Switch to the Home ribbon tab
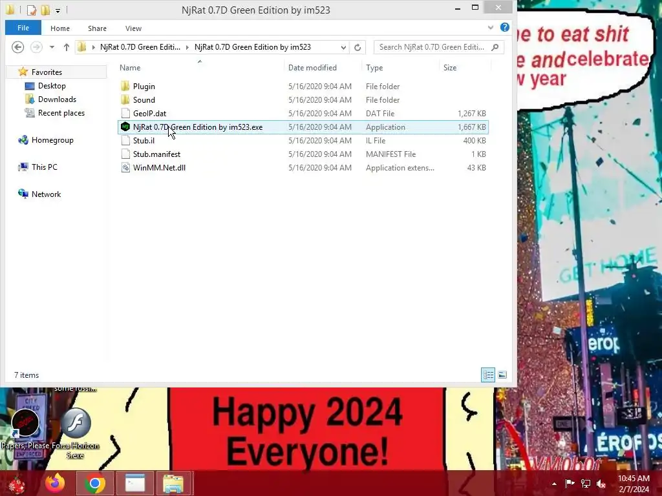662x496 pixels. [60, 28]
